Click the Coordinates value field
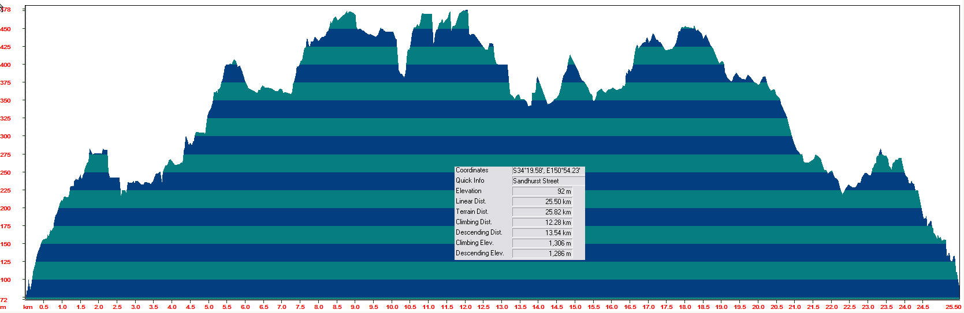This screenshot has height=313, width=964. 548,171
